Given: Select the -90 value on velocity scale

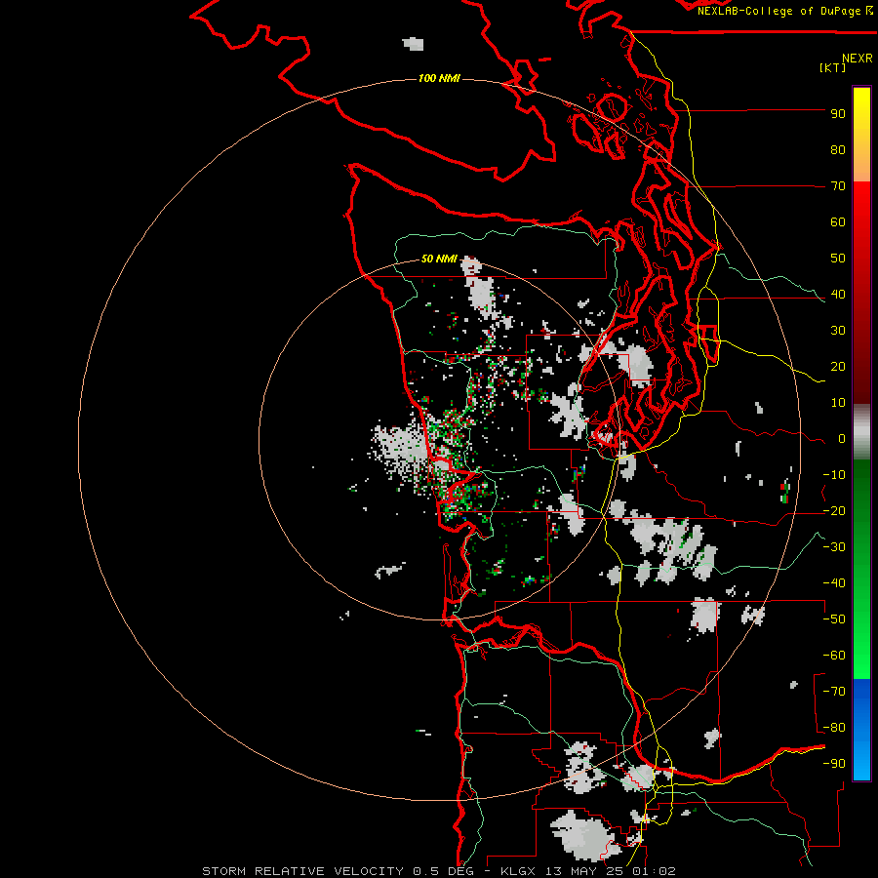Looking at the screenshot, I should click(834, 764).
